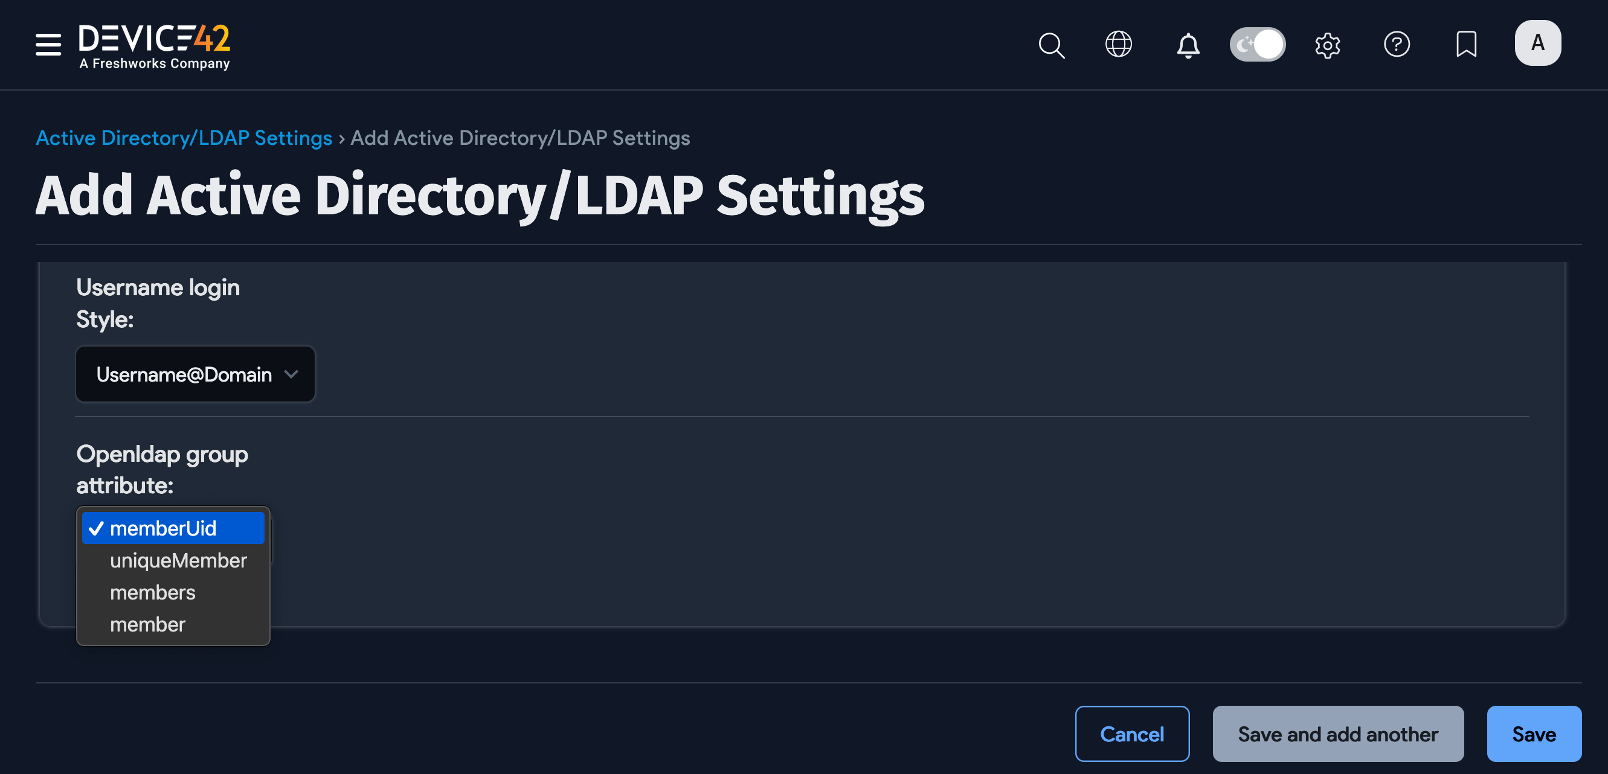This screenshot has width=1608, height=774.
Task: Open the language globe selector
Action: click(x=1118, y=44)
